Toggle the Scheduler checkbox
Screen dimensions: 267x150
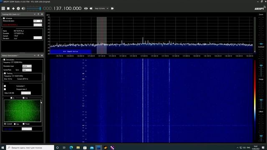tap(4, 18)
